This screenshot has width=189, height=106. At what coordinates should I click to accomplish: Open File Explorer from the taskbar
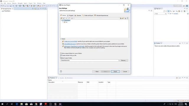[x=22, y=104]
